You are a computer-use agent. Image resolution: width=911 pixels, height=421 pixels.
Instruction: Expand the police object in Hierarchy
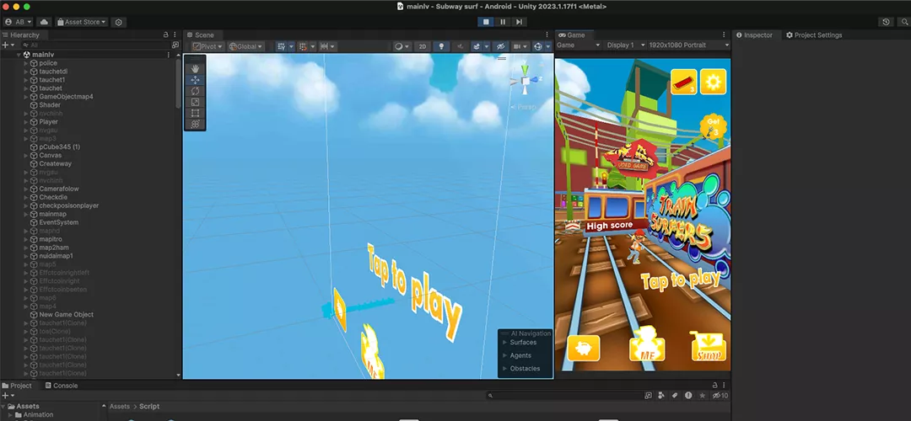coord(26,63)
